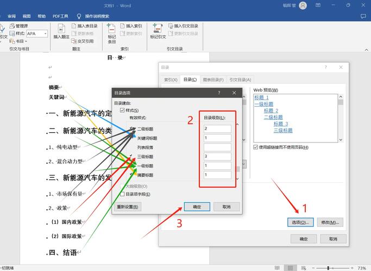Switch to Table of Figures (图表目录) tab

click(x=213, y=80)
